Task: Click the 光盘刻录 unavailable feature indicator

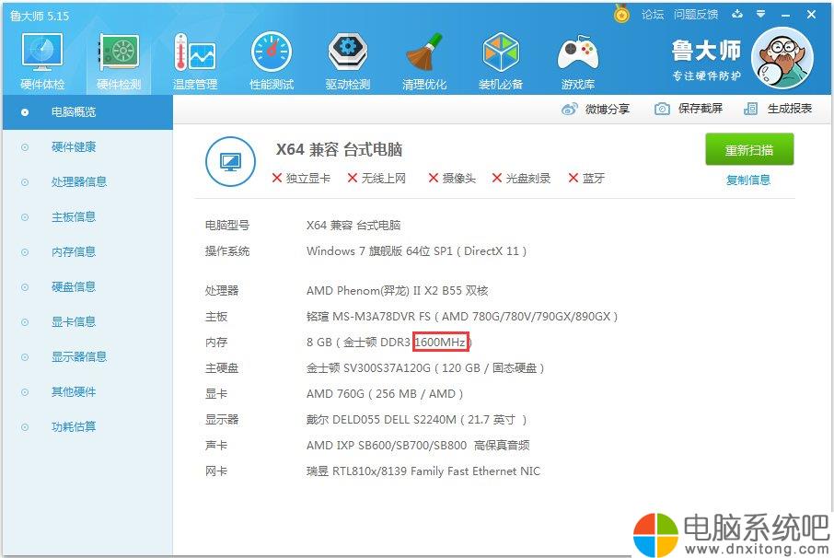Action: (x=521, y=179)
